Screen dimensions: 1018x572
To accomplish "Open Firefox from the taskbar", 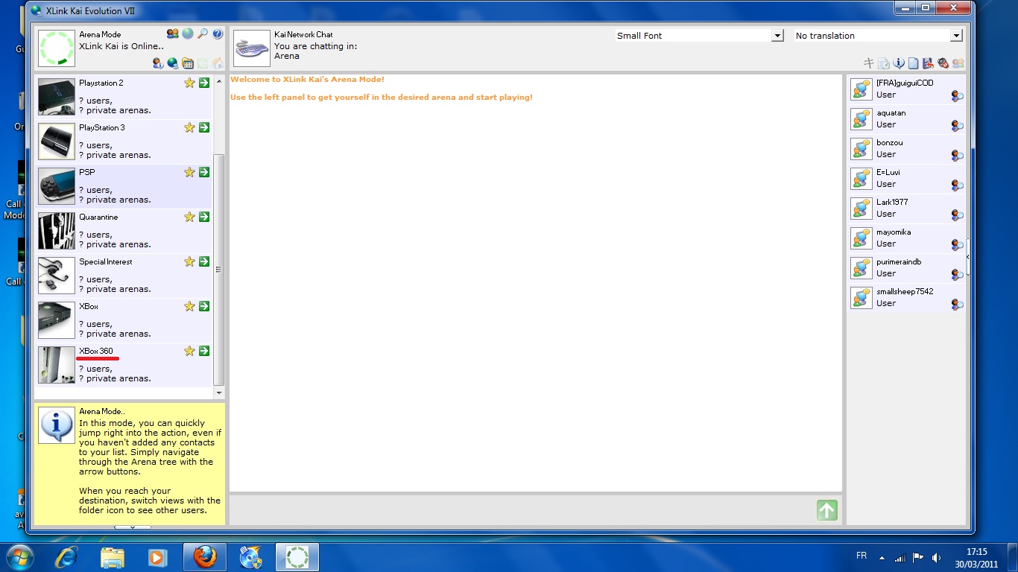I will (204, 557).
